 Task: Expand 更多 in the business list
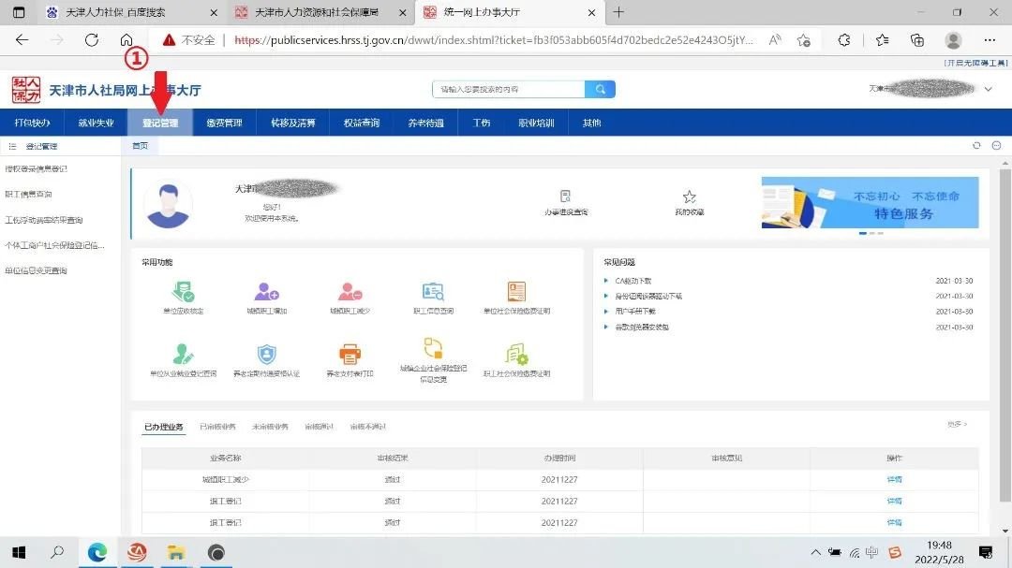[957, 424]
